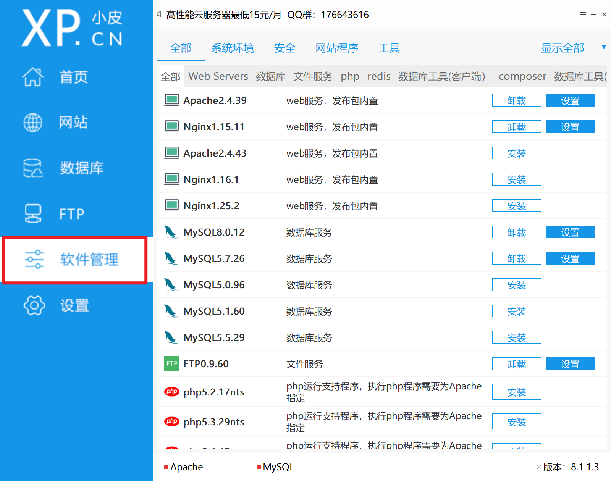Select the composer sub-tab

pos(522,76)
